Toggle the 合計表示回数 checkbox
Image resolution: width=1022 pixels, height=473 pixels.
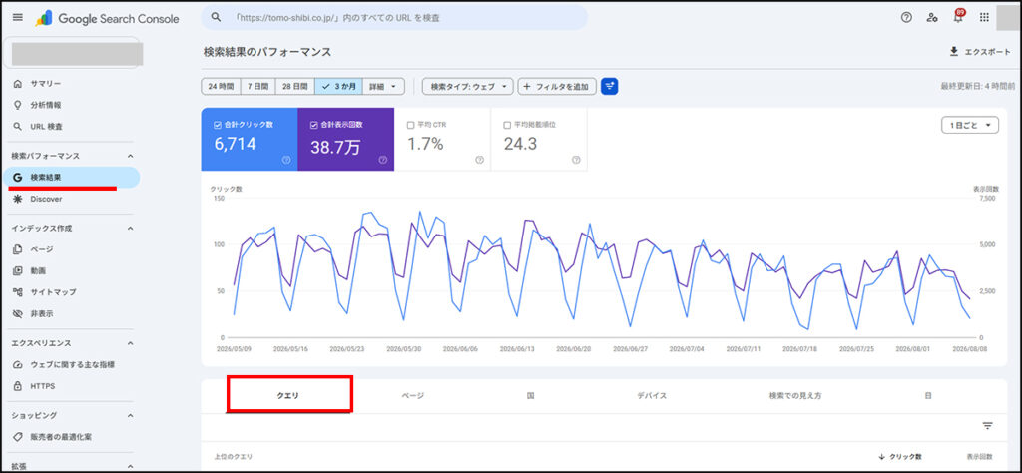pos(313,125)
